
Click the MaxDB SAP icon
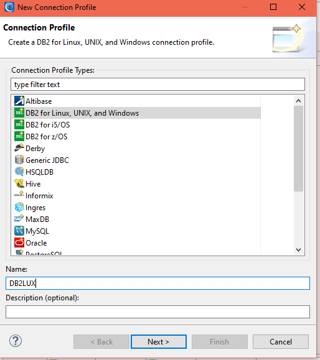tap(19, 218)
